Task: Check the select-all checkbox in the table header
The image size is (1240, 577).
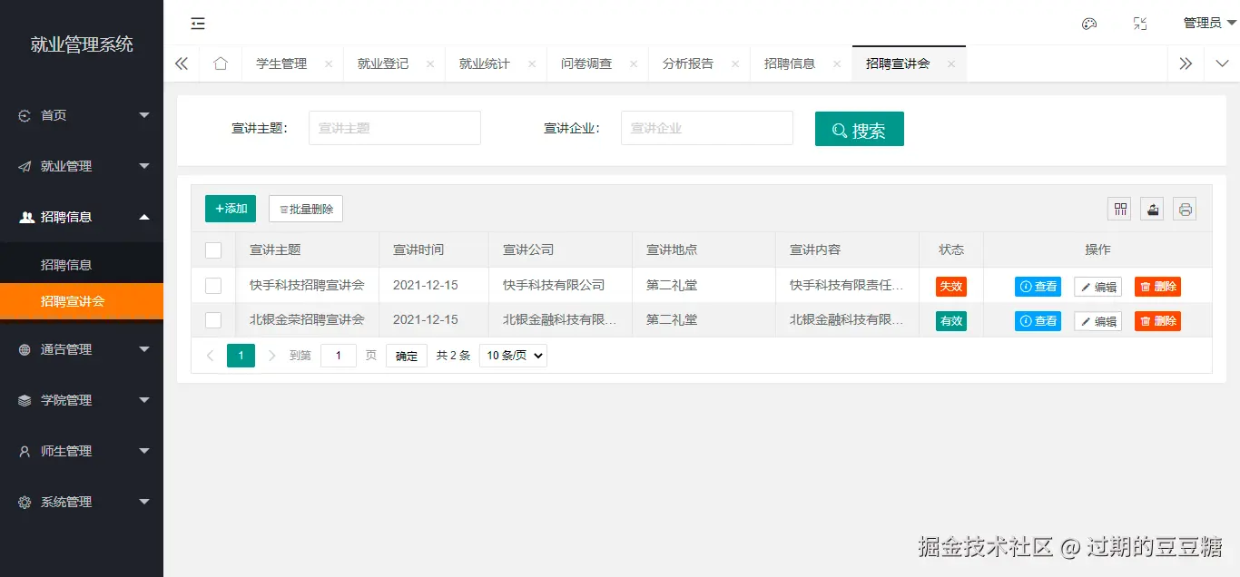Action: (x=212, y=249)
